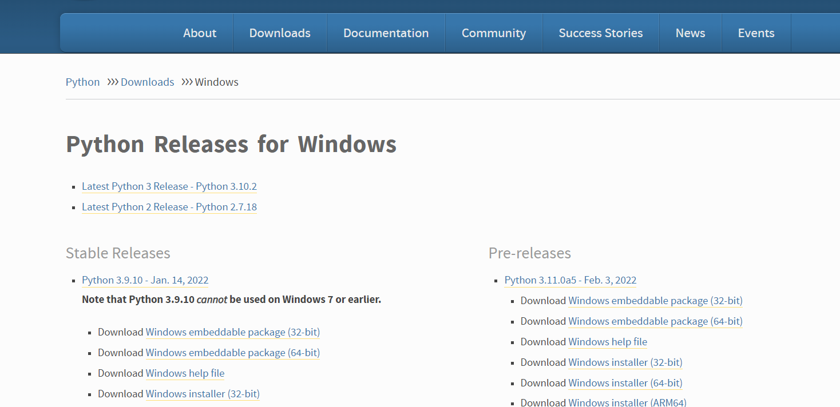The image size is (840, 407).
Task: Download pre-release Windows installer (64-bit)
Action: tap(625, 383)
